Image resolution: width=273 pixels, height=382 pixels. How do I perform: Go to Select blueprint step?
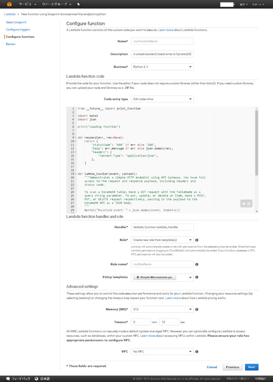point(16,22)
